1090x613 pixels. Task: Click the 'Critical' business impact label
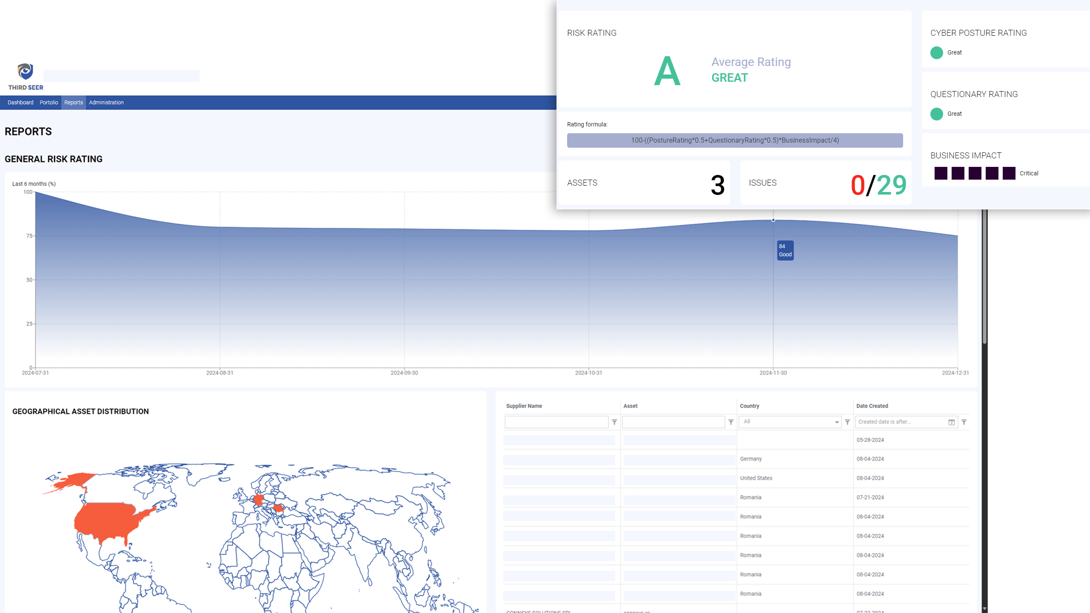[x=1029, y=173]
